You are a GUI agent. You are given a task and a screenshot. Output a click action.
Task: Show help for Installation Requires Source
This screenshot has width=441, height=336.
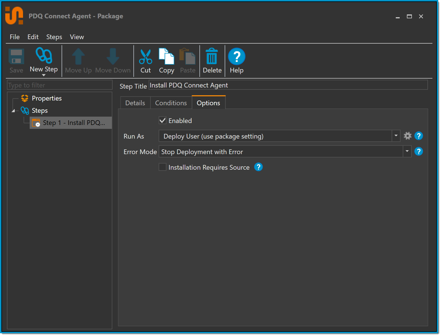tap(258, 167)
